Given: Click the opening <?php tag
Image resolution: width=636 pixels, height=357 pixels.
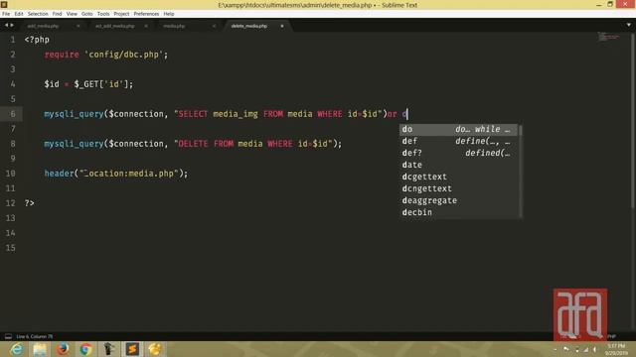Looking at the screenshot, I should point(37,40).
